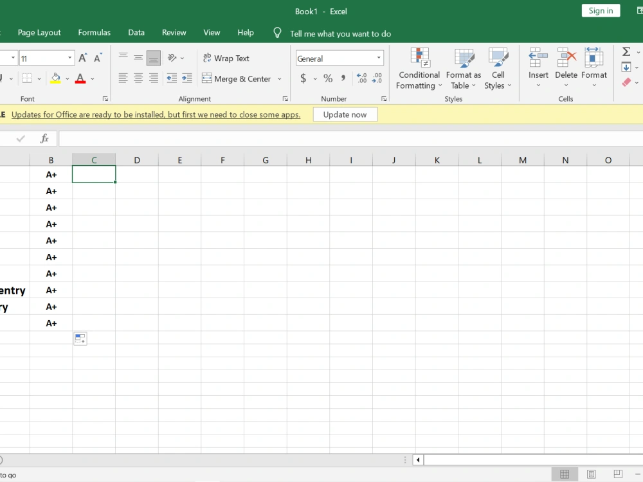Click the Orientation text rotation icon
Viewport: 643px width, 482px height.
(x=172, y=58)
